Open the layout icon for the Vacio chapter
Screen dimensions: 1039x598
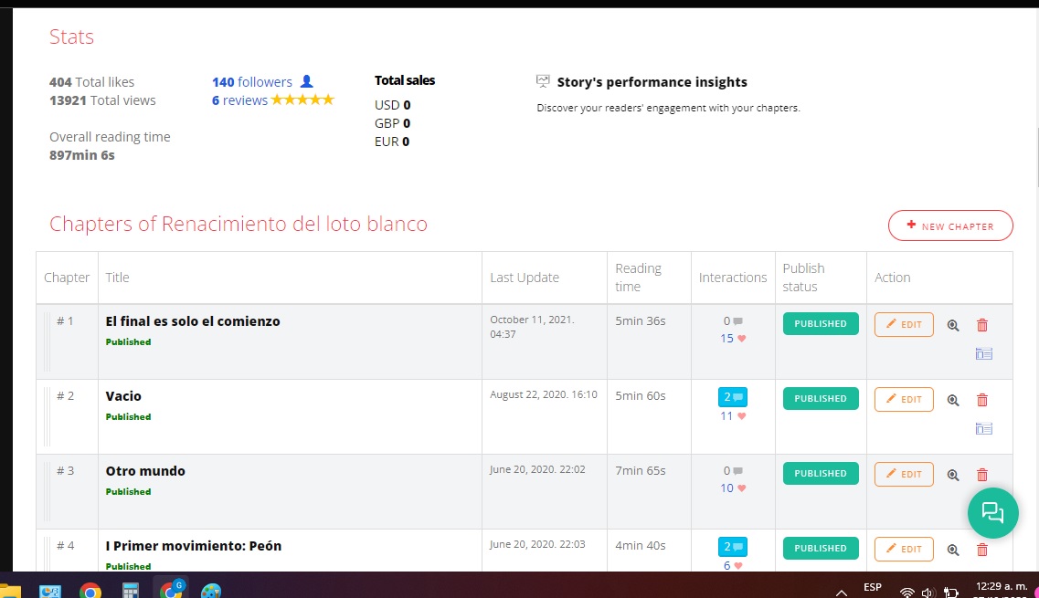click(983, 429)
